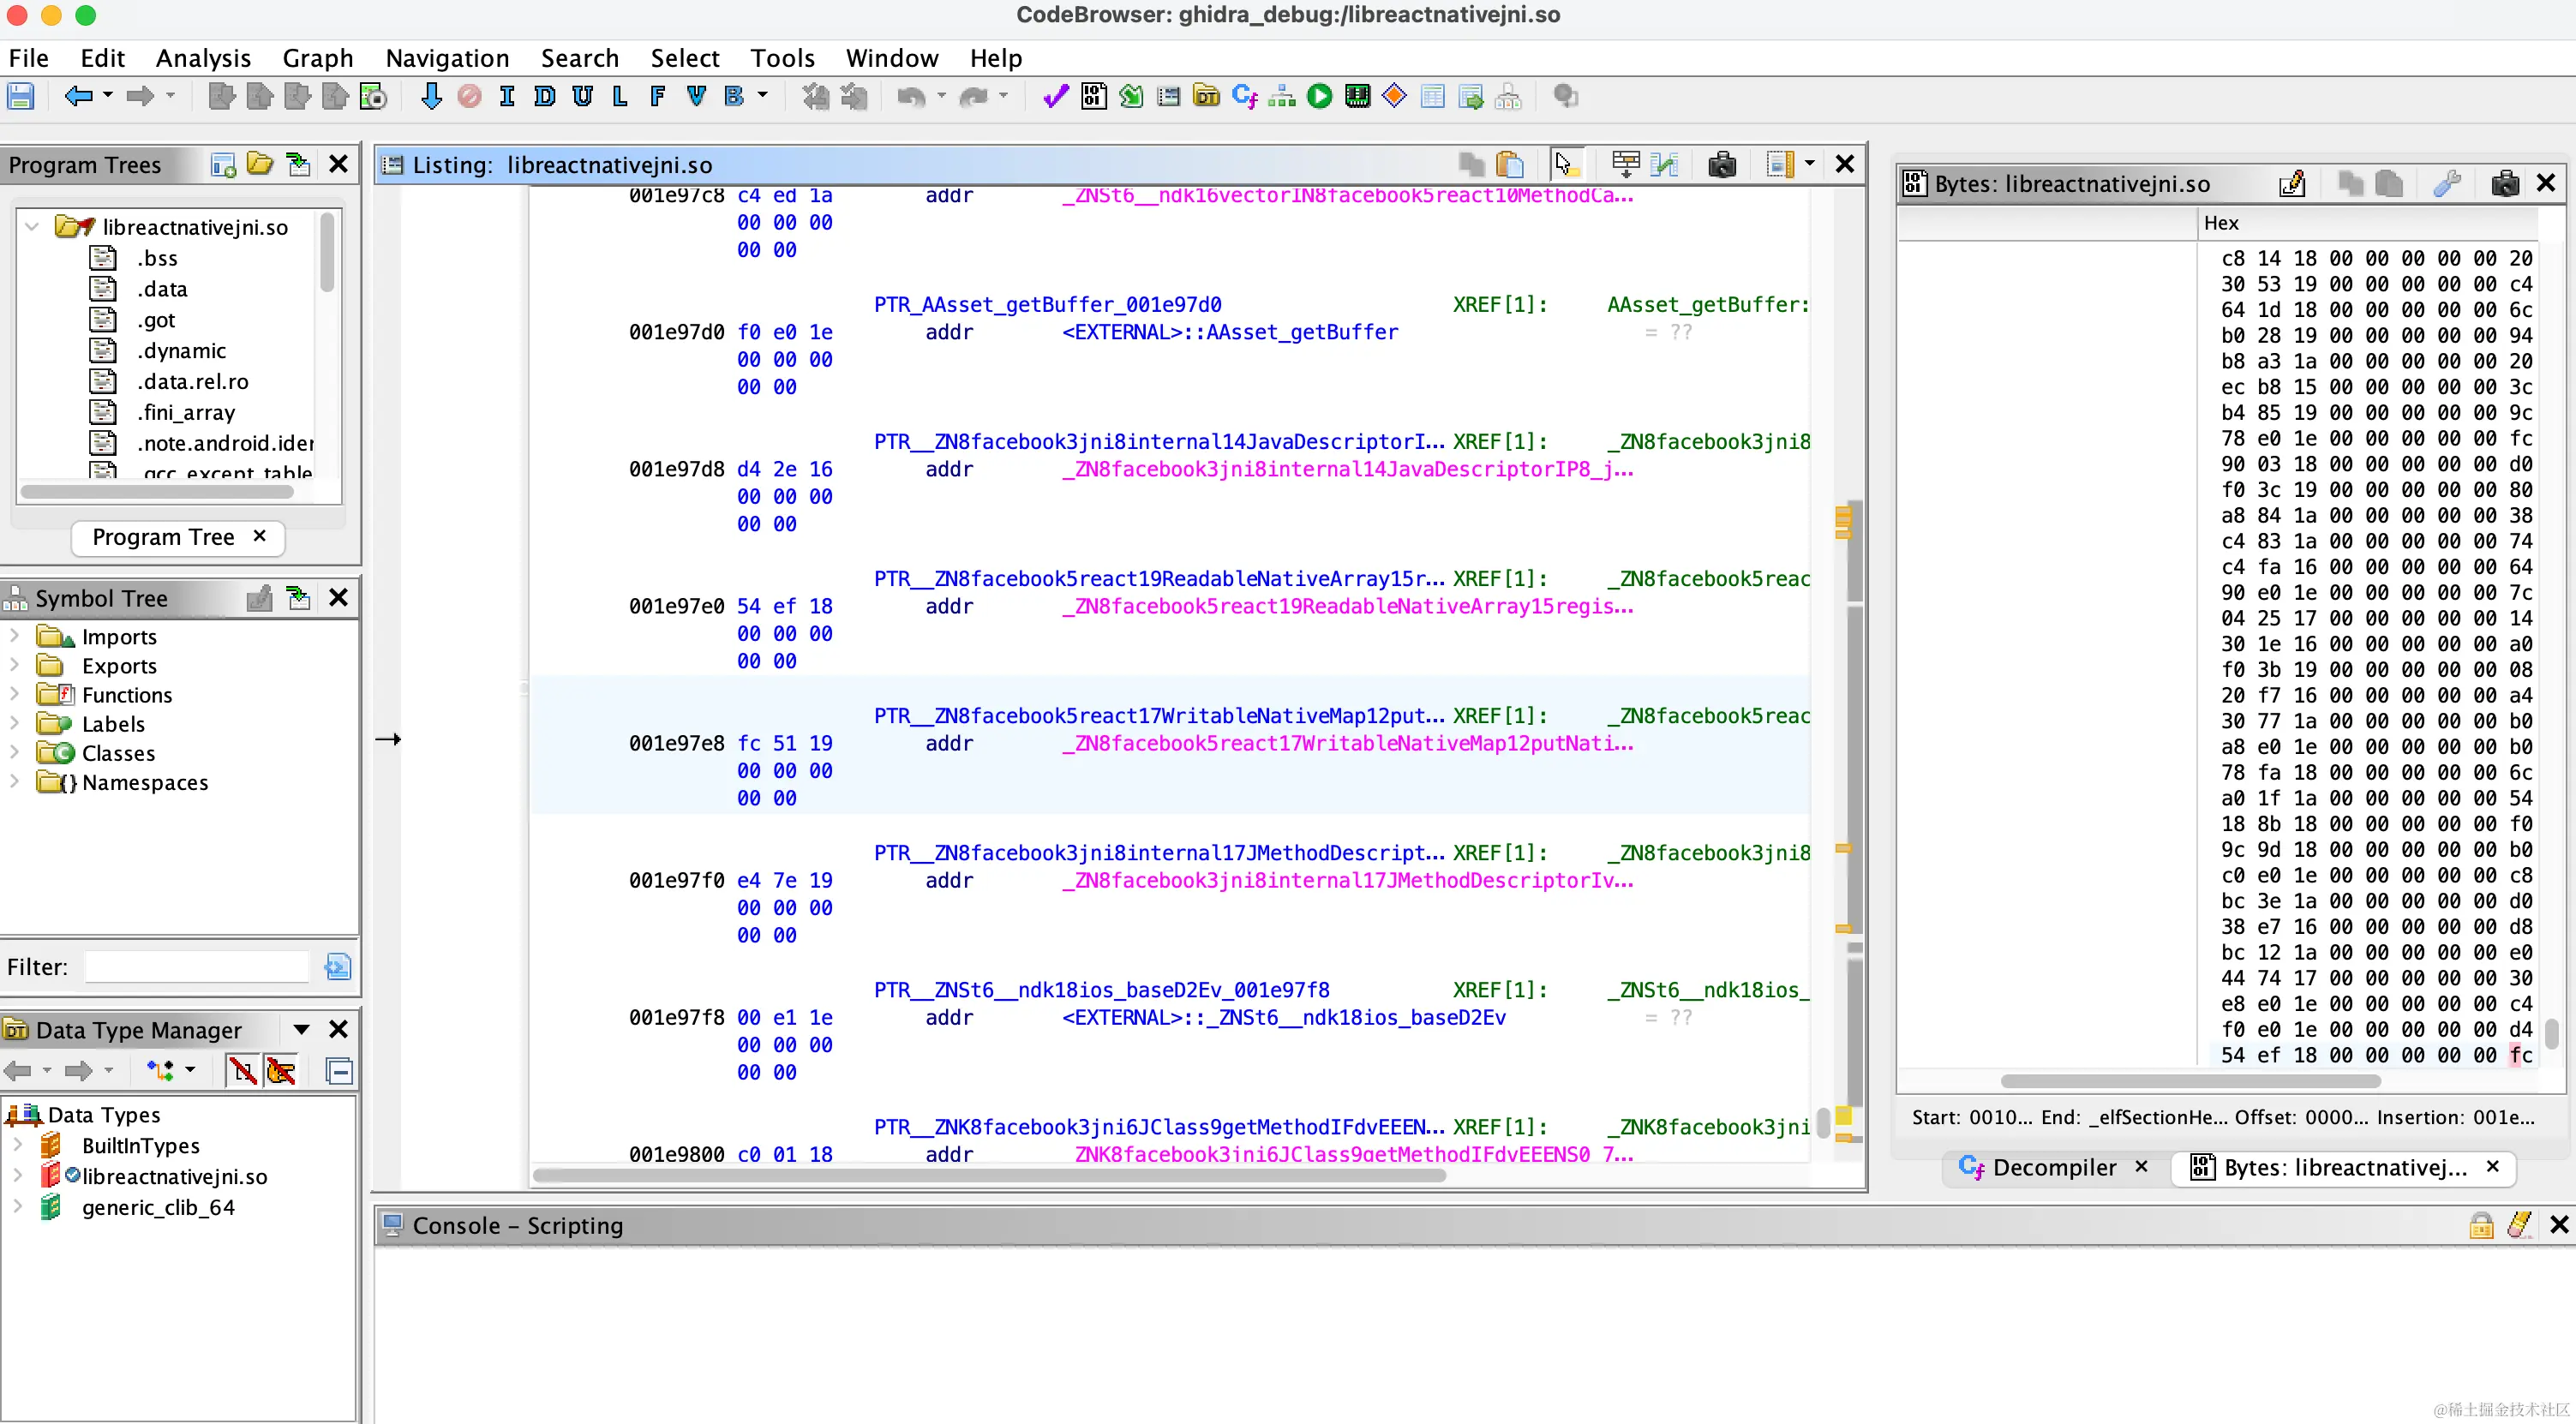Click the Listing snapshot camera icon
2576x1424 pixels.
(1722, 165)
